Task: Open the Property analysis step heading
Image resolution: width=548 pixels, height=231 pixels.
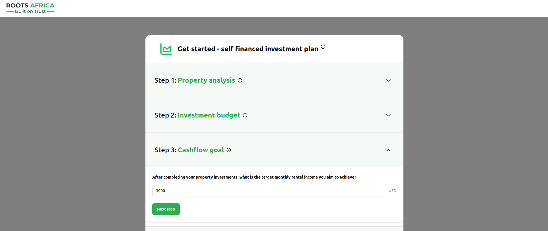Action: click(x=206, y=80)
